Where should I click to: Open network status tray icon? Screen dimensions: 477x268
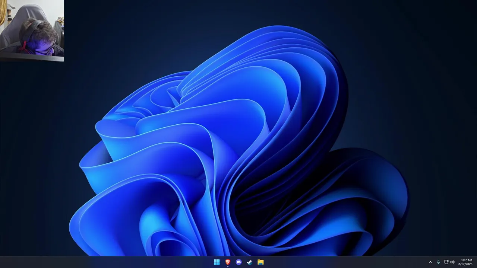pyautogui.click(x=446, y=262)
